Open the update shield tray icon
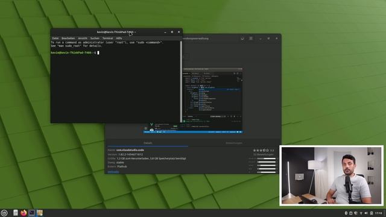Image resolution: width=386 pixels, height=217 pixels. click(x=356, y=213)
